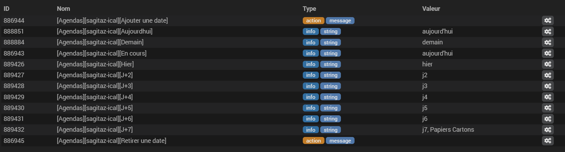Click gears icon on the Hier row
This screenshot has width=565, height=152.
click(x=548, y=64)
